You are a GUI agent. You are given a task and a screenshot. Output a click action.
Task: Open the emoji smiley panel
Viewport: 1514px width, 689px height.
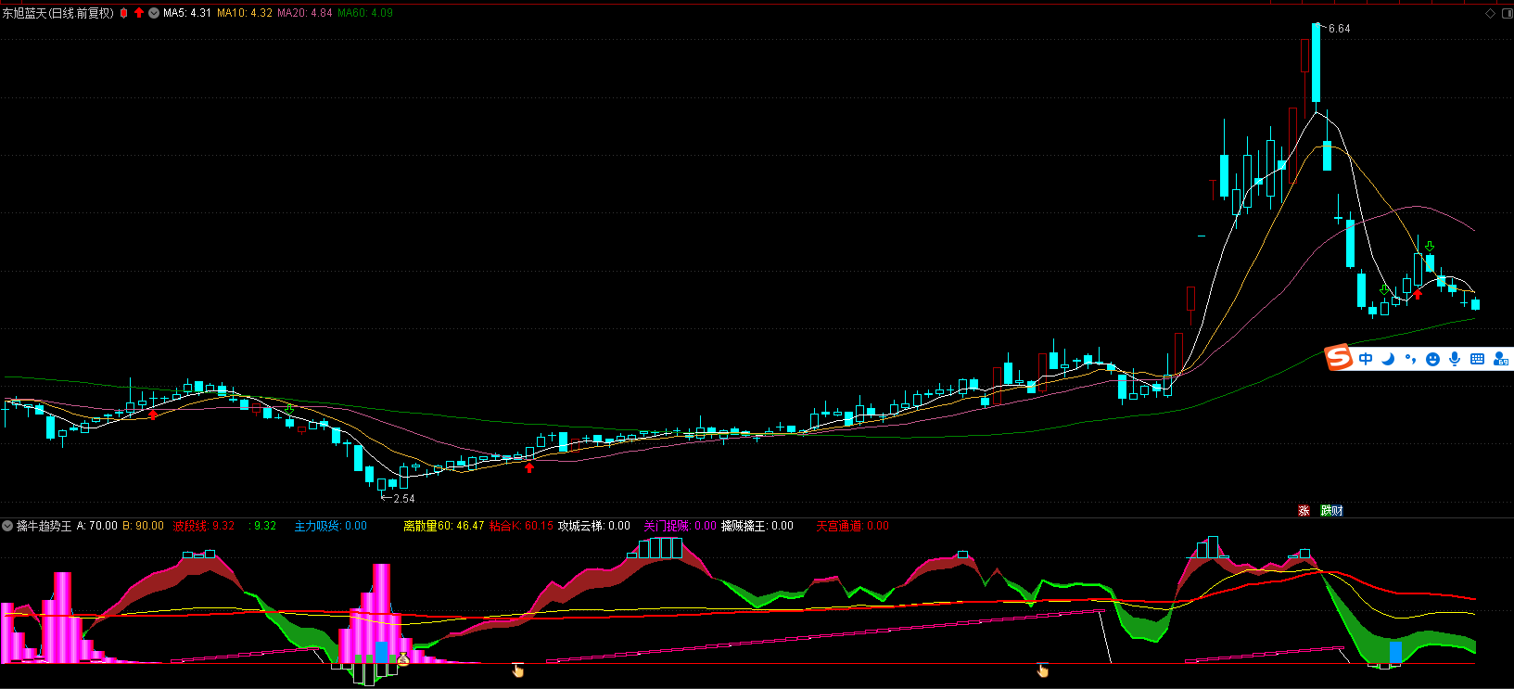(1432, 359)
